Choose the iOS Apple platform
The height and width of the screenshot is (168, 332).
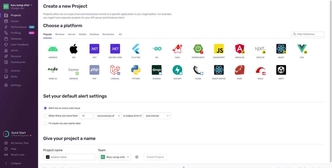74,49
